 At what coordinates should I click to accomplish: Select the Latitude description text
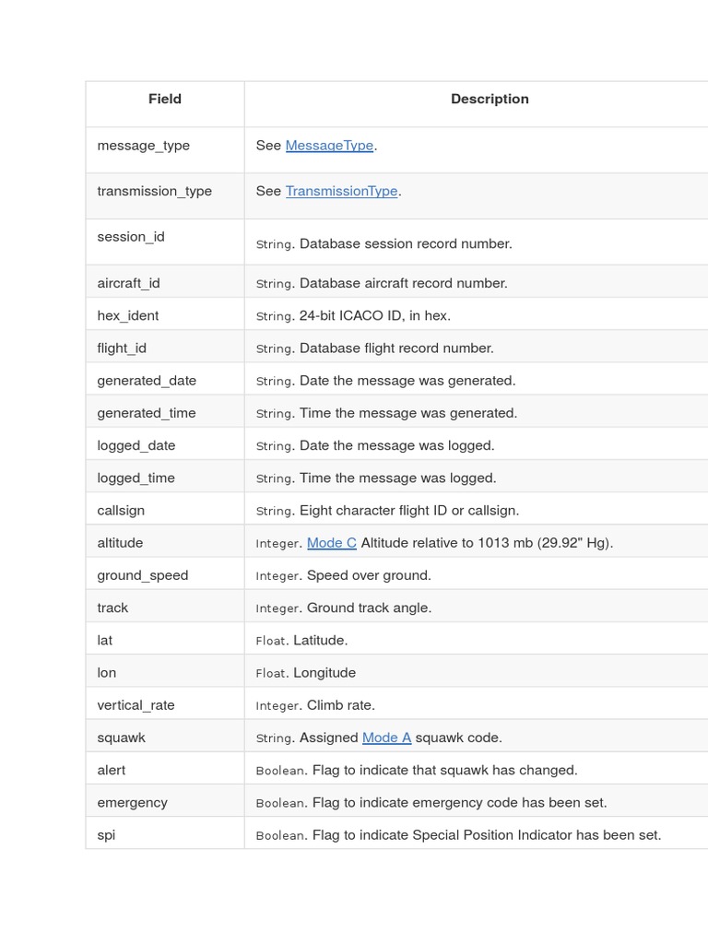point(320,640)
